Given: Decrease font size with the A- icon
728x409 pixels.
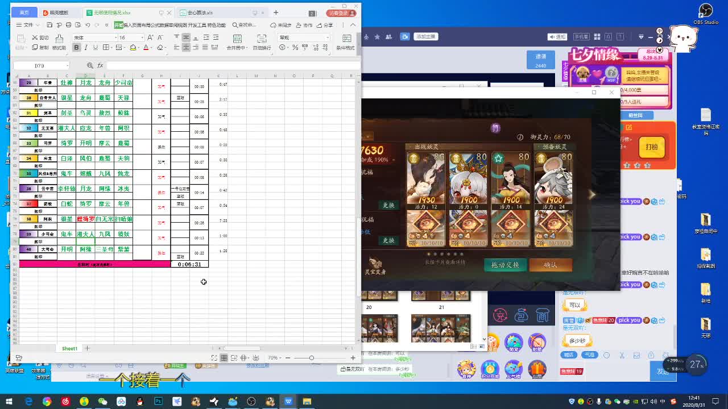Looking at the screenshot, I should click(160, 37).
